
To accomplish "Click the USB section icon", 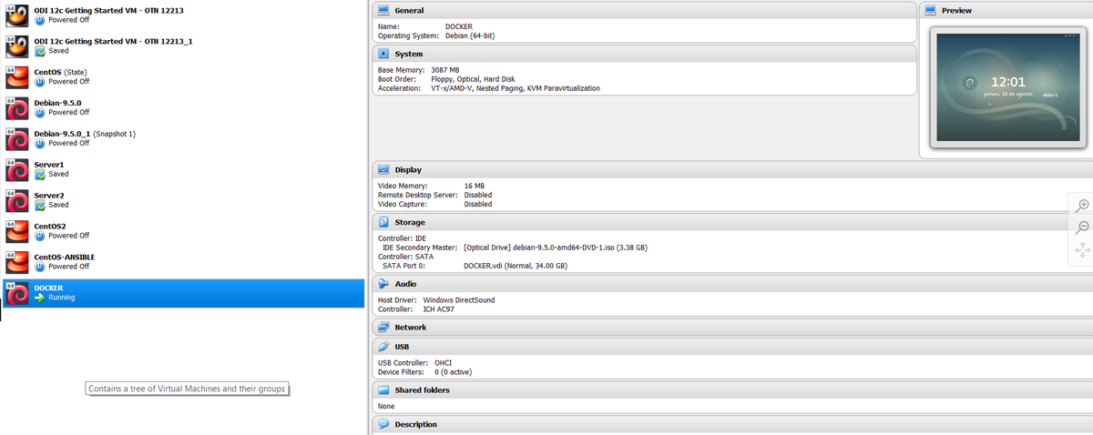I will pyautogui.click(x=383, y=347).
